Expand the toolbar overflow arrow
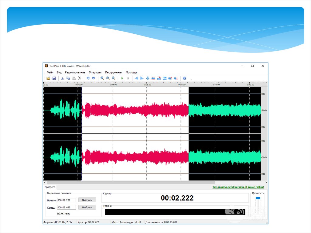 [x=191, y=80]
